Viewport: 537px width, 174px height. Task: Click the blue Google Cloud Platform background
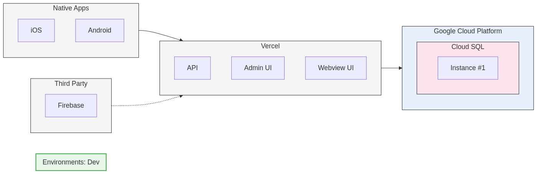click(468, 102)
